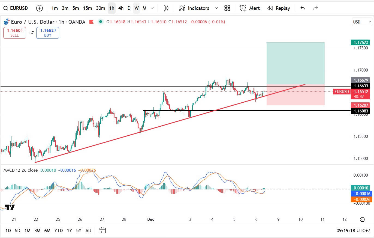Expand the timeframe interval dropdown chevron
Image resolution: width=374 pixels, height=238 pixels.
[x=152, y=8]
